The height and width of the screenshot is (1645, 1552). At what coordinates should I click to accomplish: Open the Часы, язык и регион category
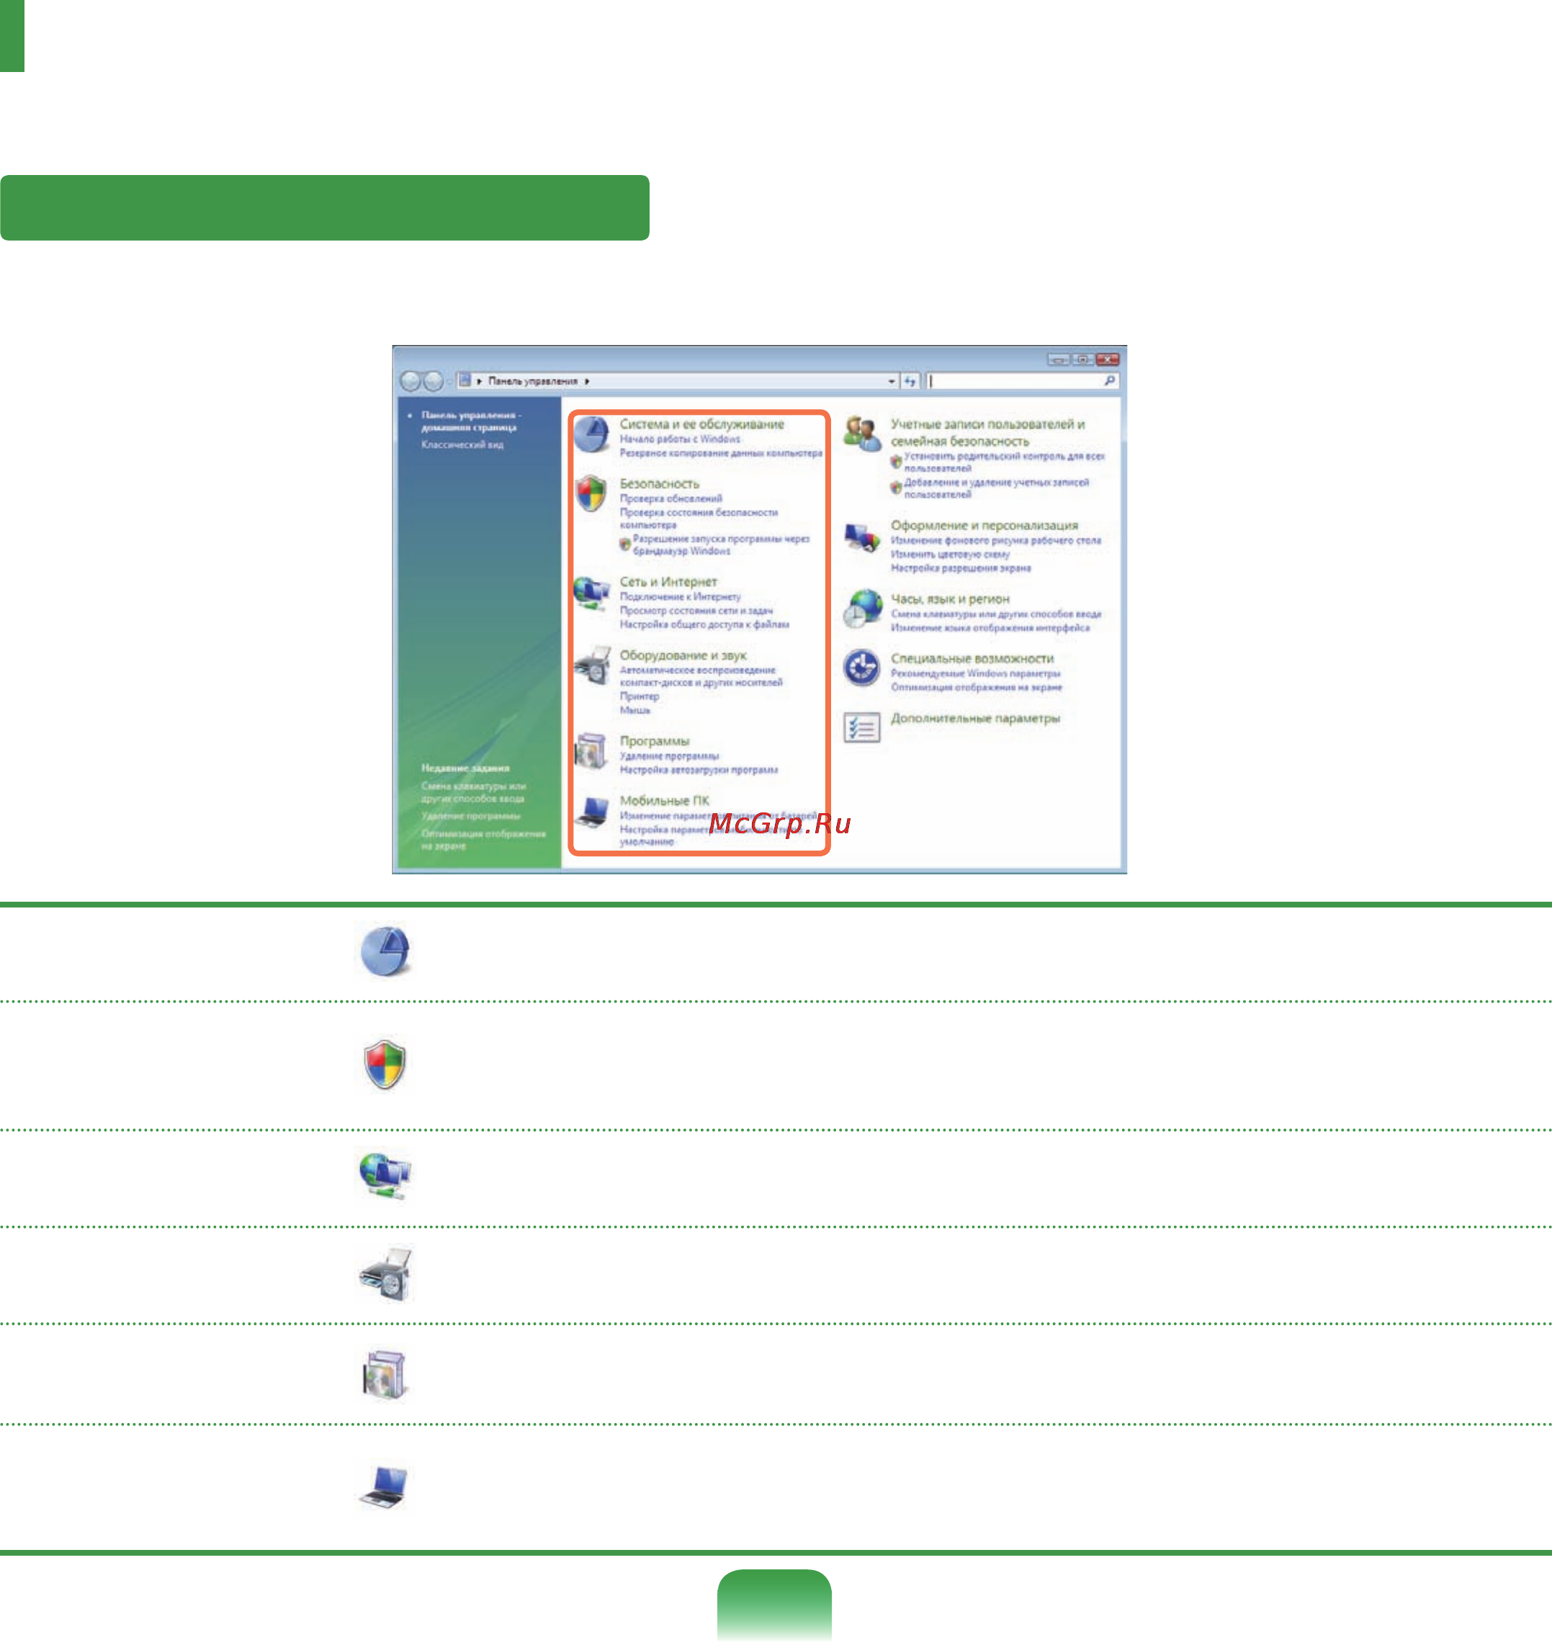(x=950, y=599)
